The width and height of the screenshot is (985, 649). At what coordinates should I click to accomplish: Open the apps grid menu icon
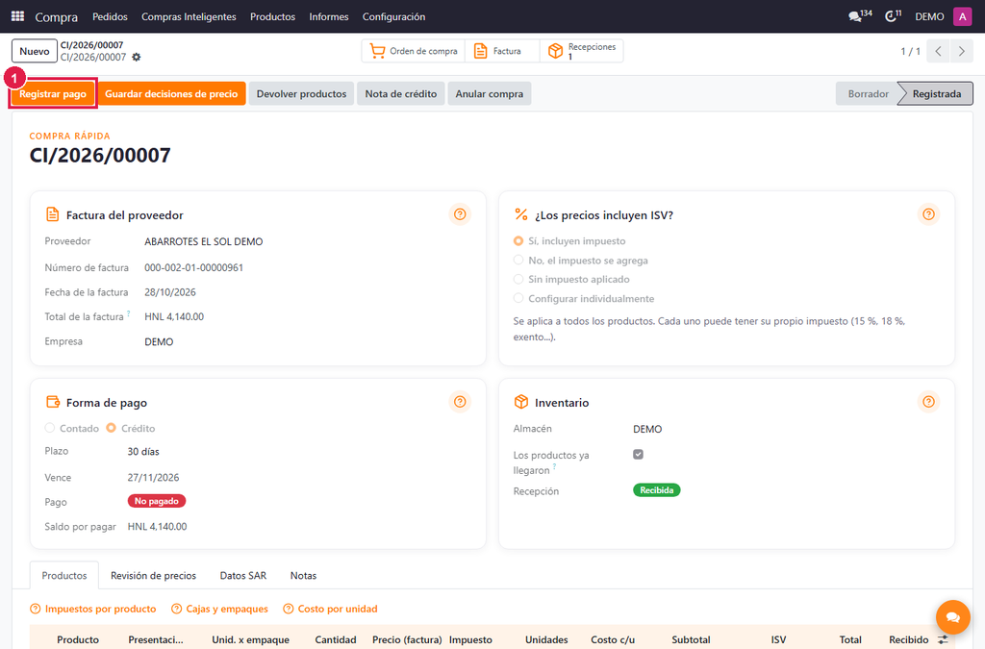click(17, 16)
